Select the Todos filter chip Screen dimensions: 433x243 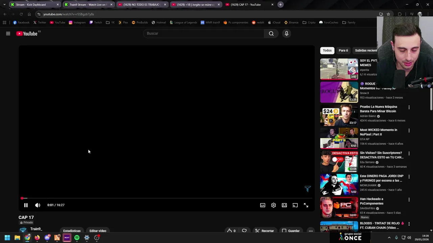327,51
